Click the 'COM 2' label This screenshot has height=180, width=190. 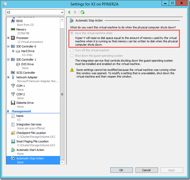pos(21,94)
